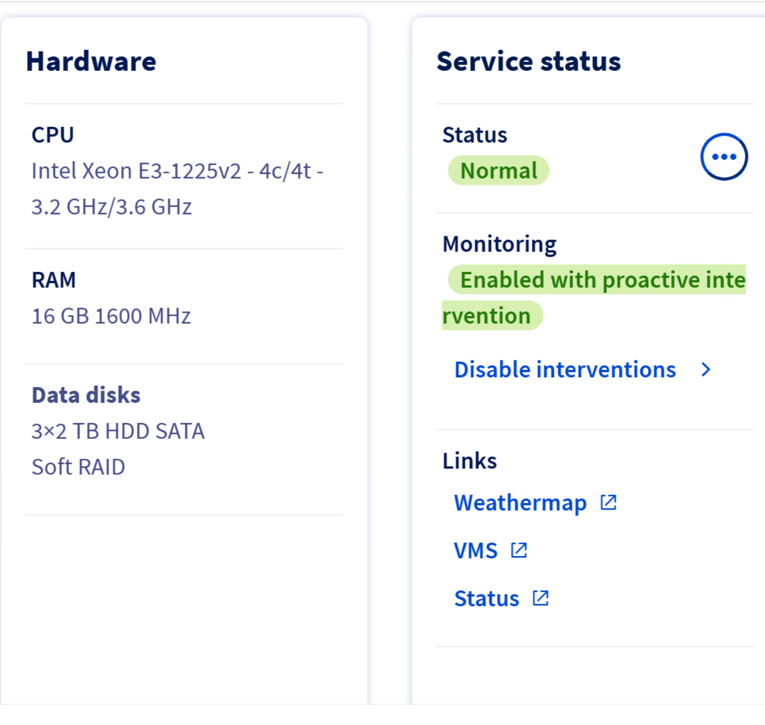Open the Status three-dots actions menu

pos(724,157)
